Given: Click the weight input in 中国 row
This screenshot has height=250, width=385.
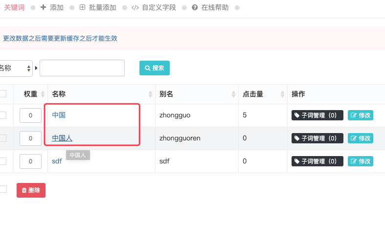Looking at the screenshot, I should pyautogui.click(x=30, y=115).
